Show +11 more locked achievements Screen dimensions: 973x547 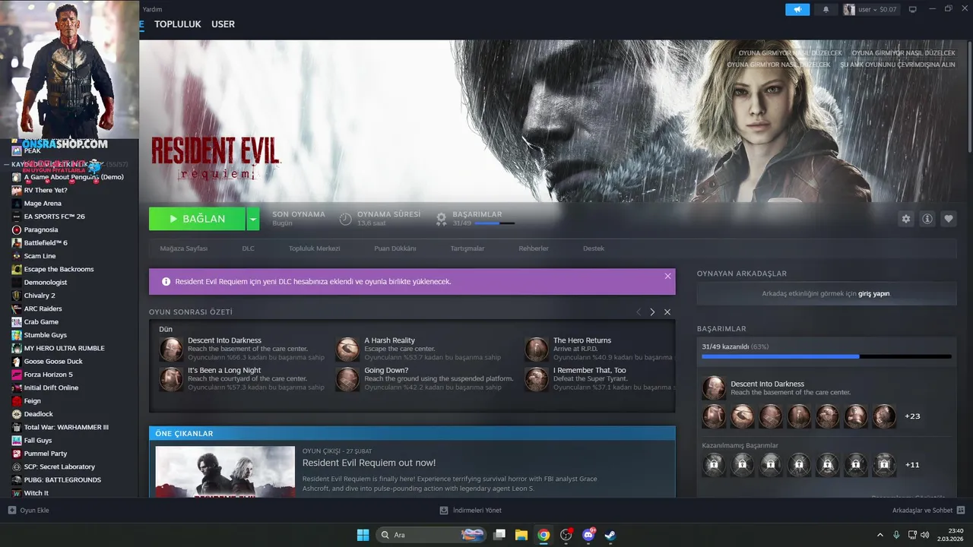coord(912,464)
